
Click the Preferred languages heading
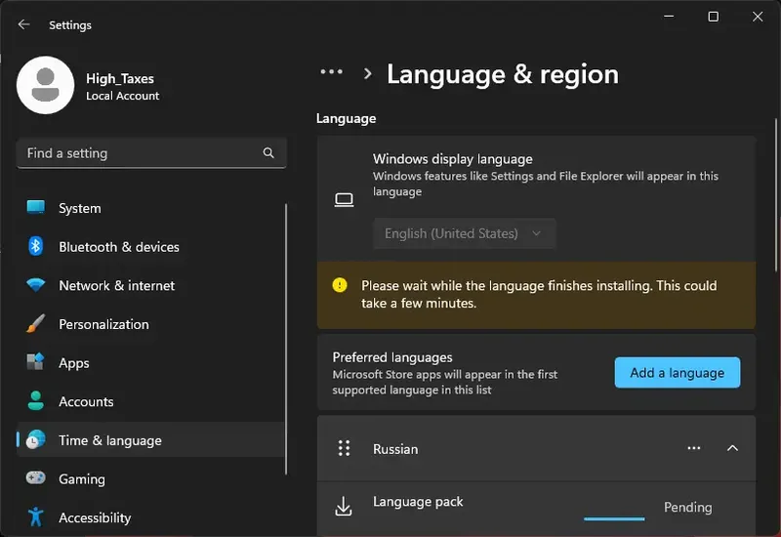click(392, 357)
